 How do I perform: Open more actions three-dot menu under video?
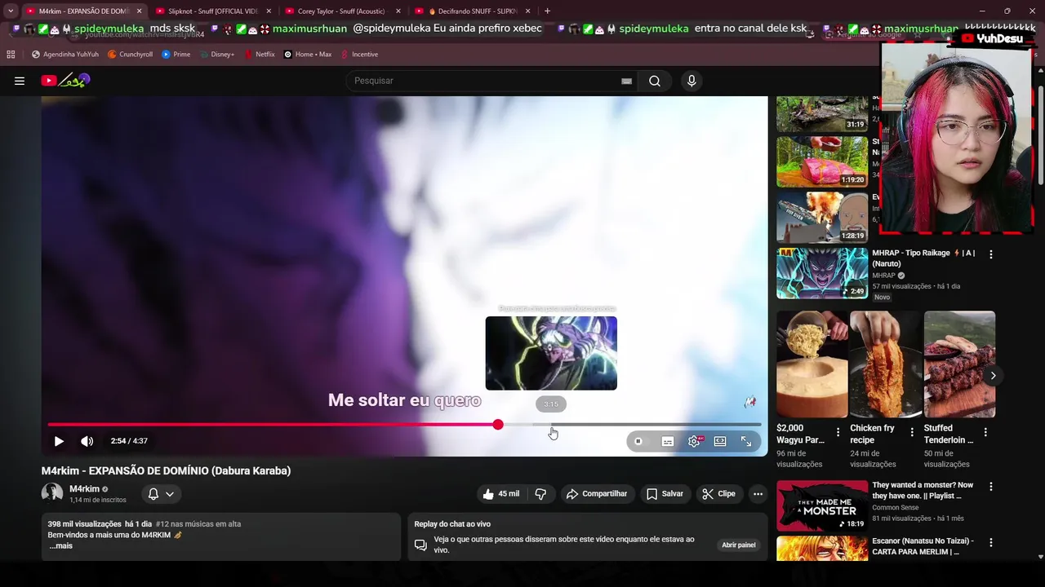758,494
